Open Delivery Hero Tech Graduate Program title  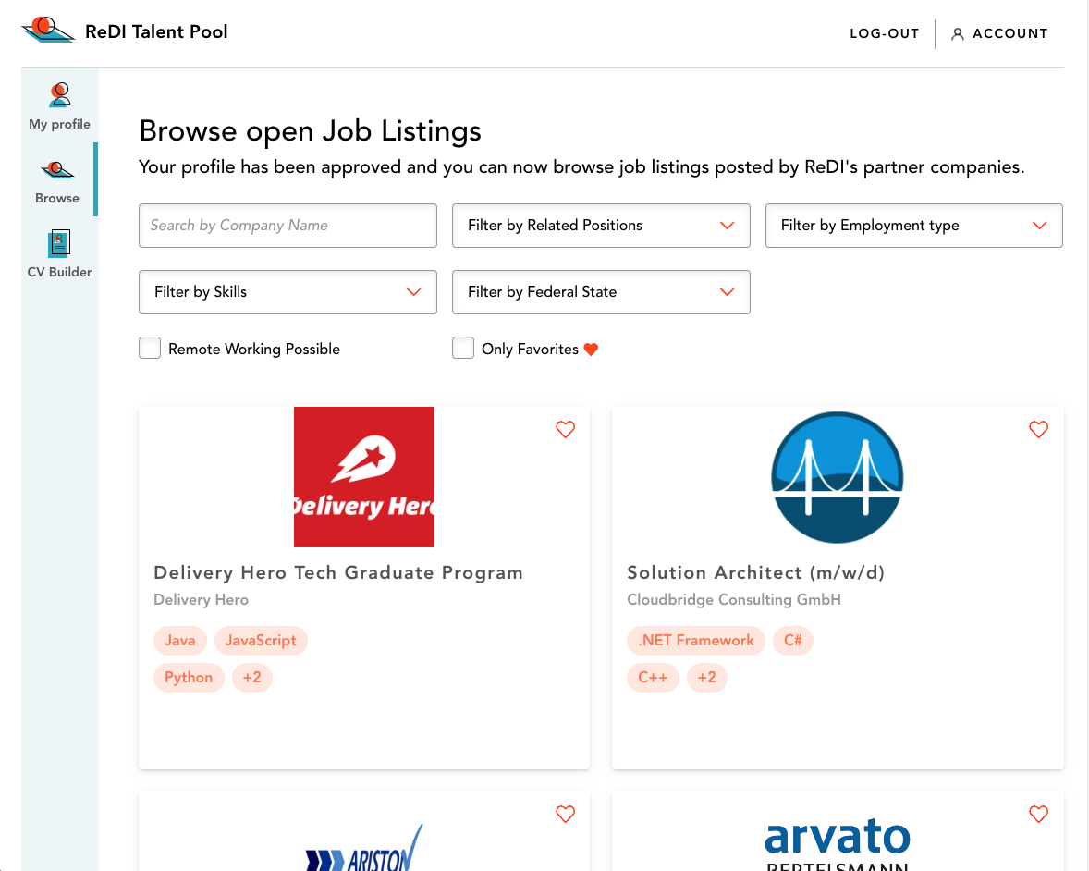pyautogui.click(x=338, y=572)
